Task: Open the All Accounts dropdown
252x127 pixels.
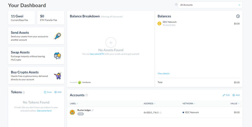Action: point(210,5)
